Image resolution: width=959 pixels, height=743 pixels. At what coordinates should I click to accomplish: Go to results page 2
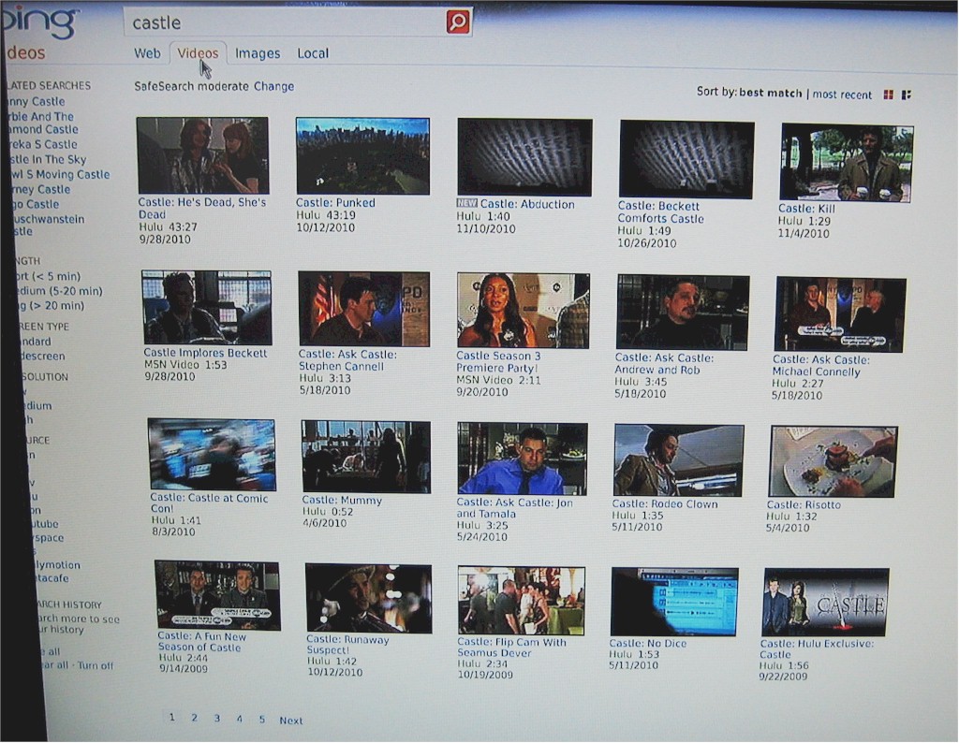195,718
